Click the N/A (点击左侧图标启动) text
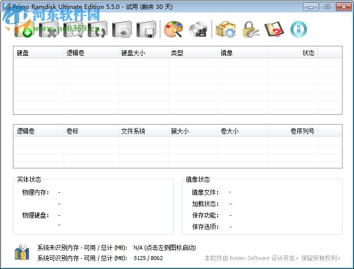This screenshot has width=354, height=269. [x=165, y=248]
